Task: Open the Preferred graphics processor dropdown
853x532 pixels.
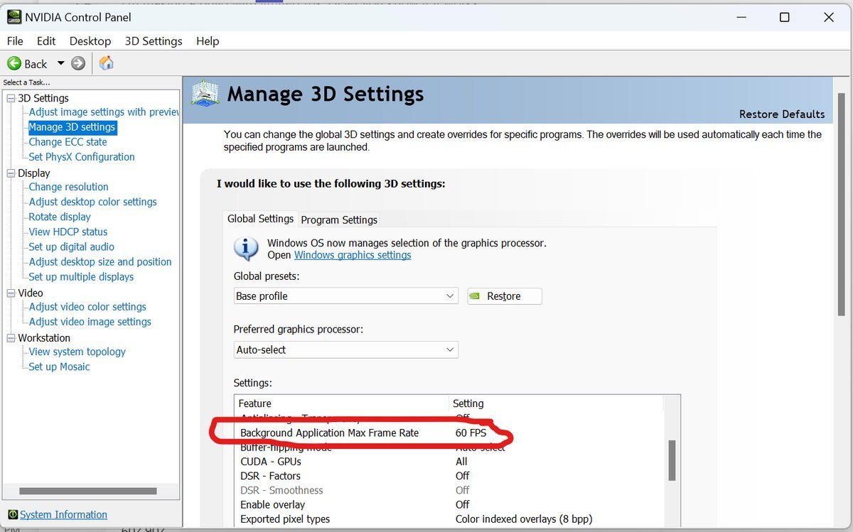Action: pos(346,349)
